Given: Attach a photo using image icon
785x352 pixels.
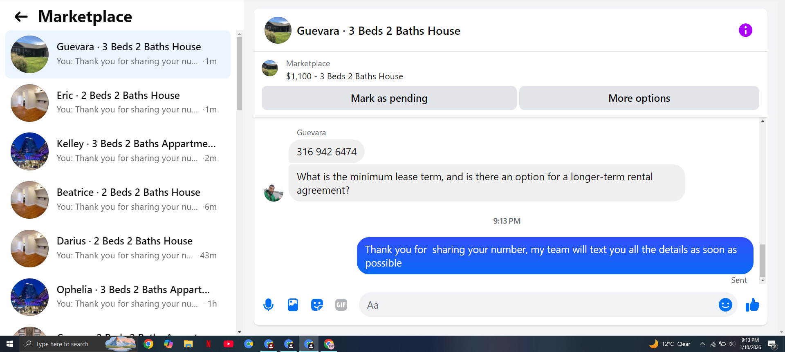Looking at the screenshot, I should [293, 305].
